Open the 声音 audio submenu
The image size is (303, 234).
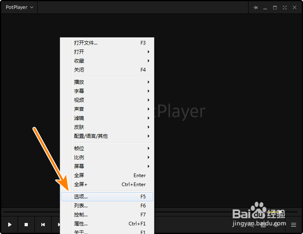click(x=107, y=109)
